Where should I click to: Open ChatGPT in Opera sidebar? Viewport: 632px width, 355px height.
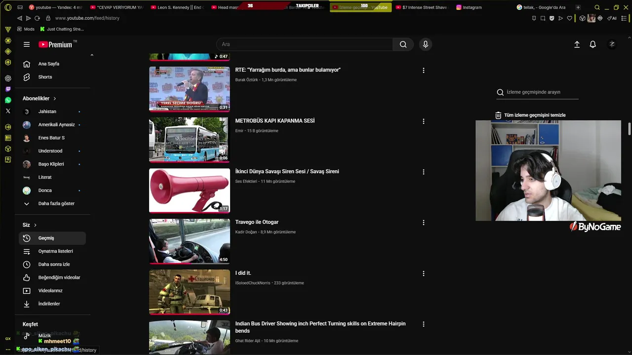pyautogui.click(x=8, y=78)
